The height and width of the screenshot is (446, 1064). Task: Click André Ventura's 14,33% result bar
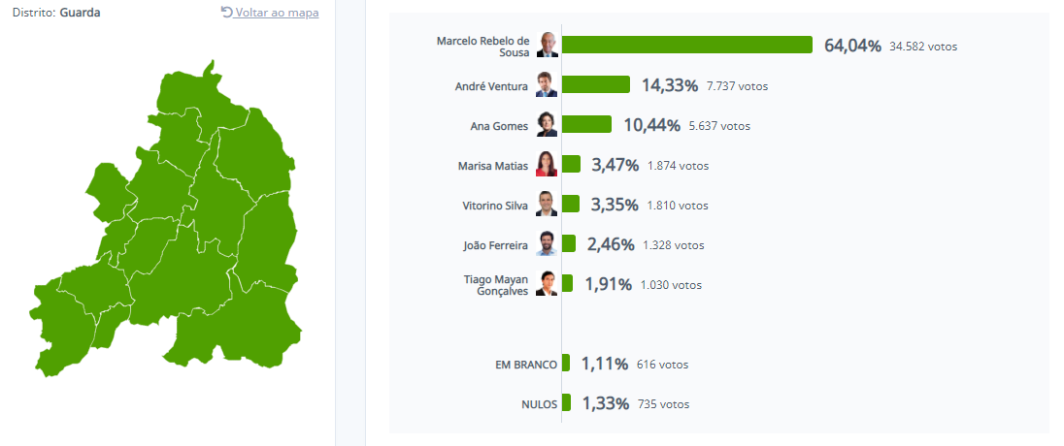tap(595, 85)
